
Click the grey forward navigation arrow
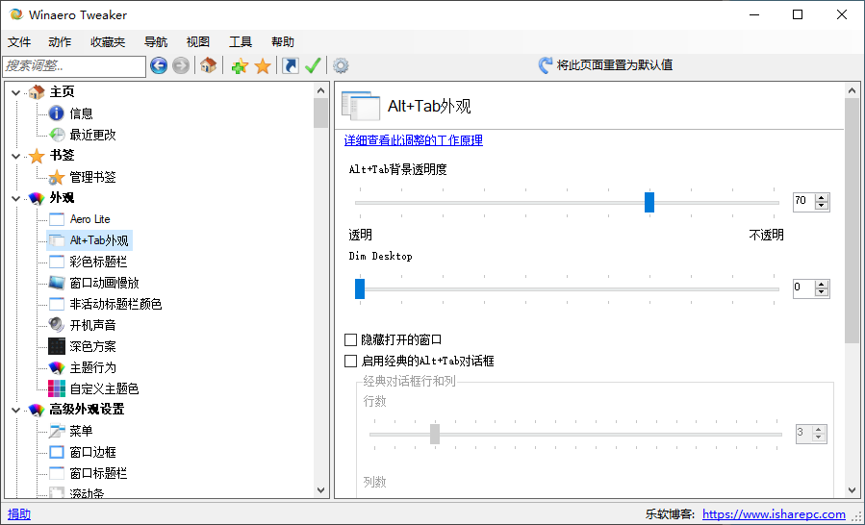coord(180,65)
